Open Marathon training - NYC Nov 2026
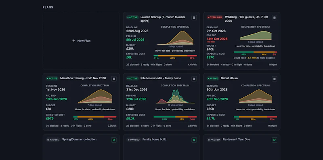 (83, 78)
